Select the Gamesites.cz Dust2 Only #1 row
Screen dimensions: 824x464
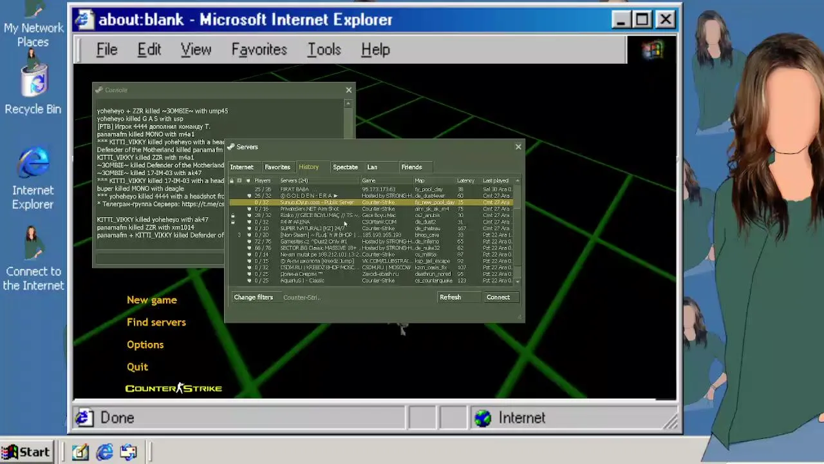tap(371, 242)
